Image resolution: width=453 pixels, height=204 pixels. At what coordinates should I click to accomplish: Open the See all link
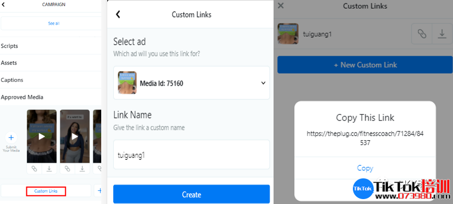click(54, 23)
